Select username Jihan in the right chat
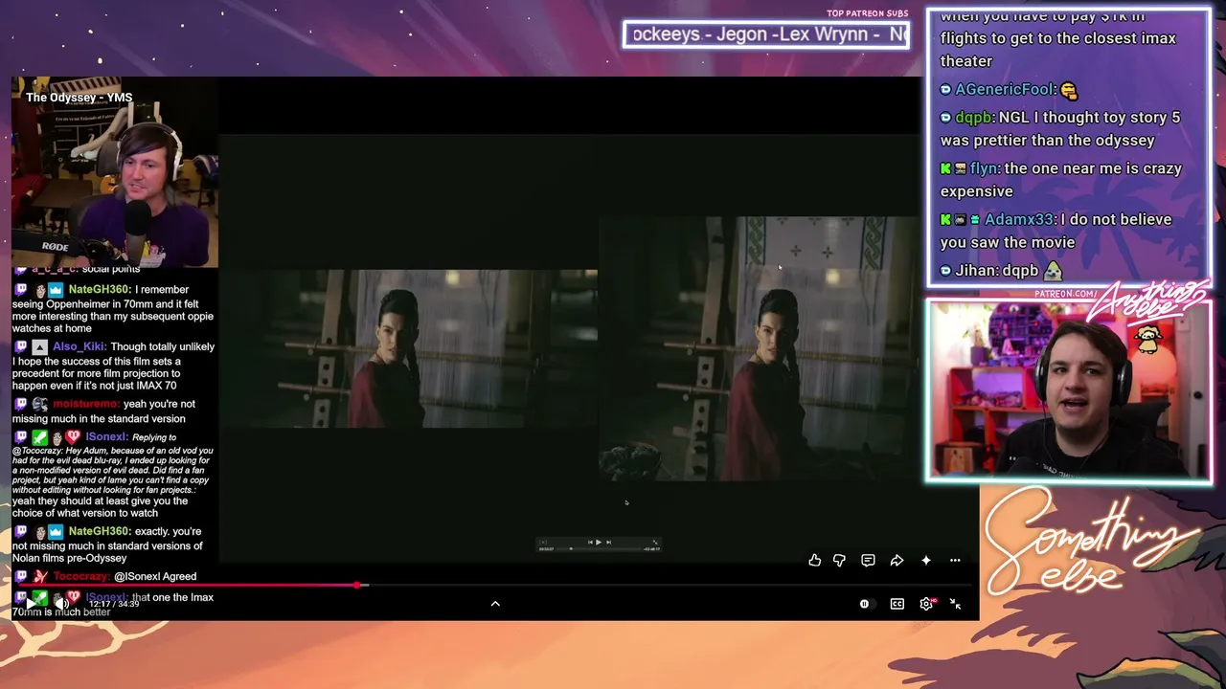 pyautogui.click(x=976, y=271)
